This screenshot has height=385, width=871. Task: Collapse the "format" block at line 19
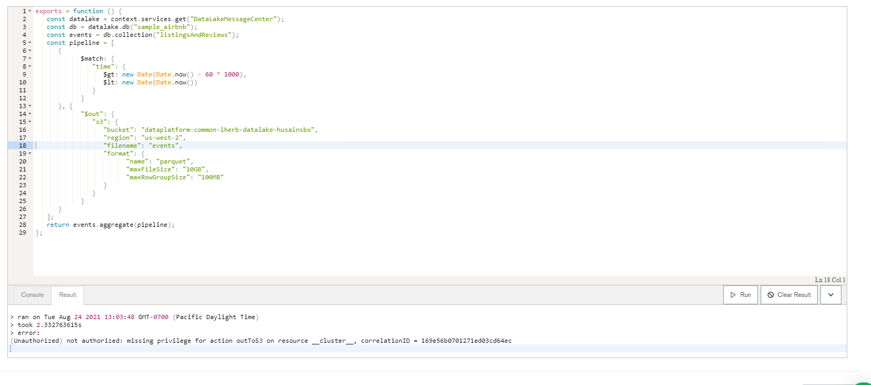[30, 153]
